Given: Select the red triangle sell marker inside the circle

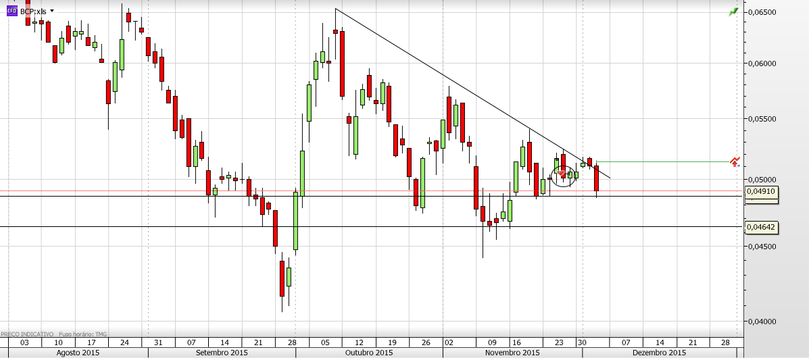Looking at the screenshot, I should [562, 174].
